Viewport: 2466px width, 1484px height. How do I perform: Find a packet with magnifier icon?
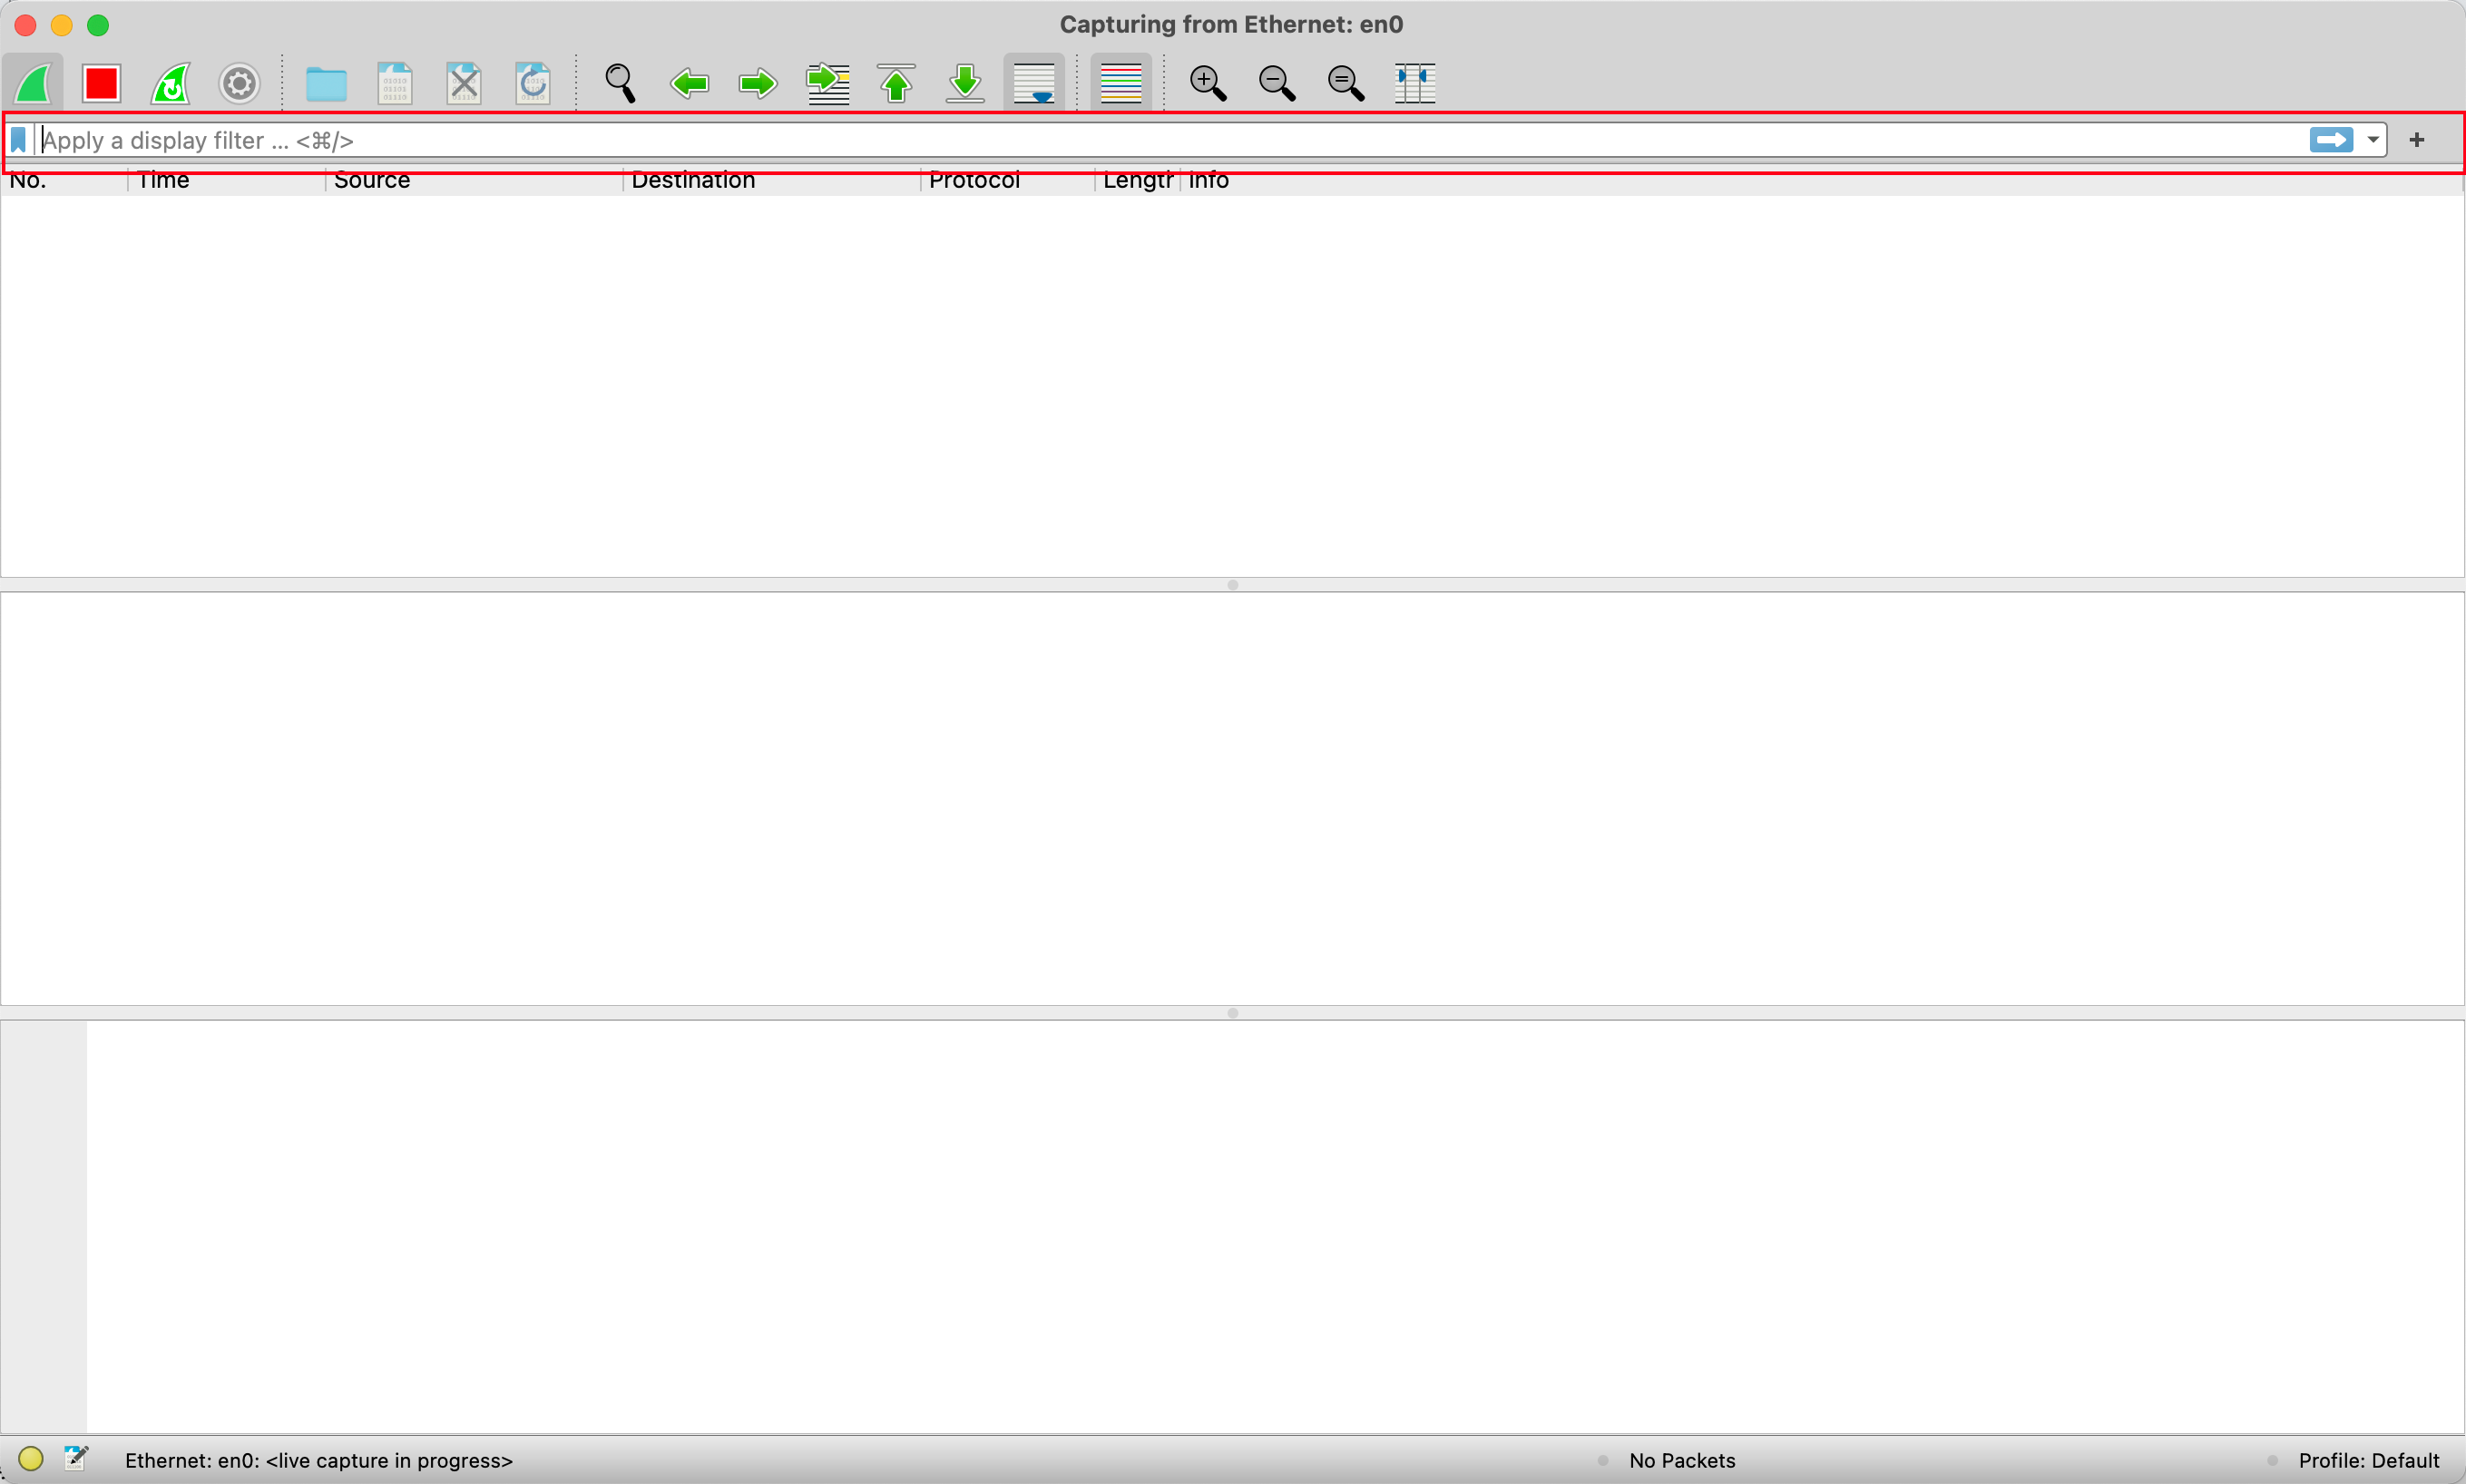click(x=620, y=83)
